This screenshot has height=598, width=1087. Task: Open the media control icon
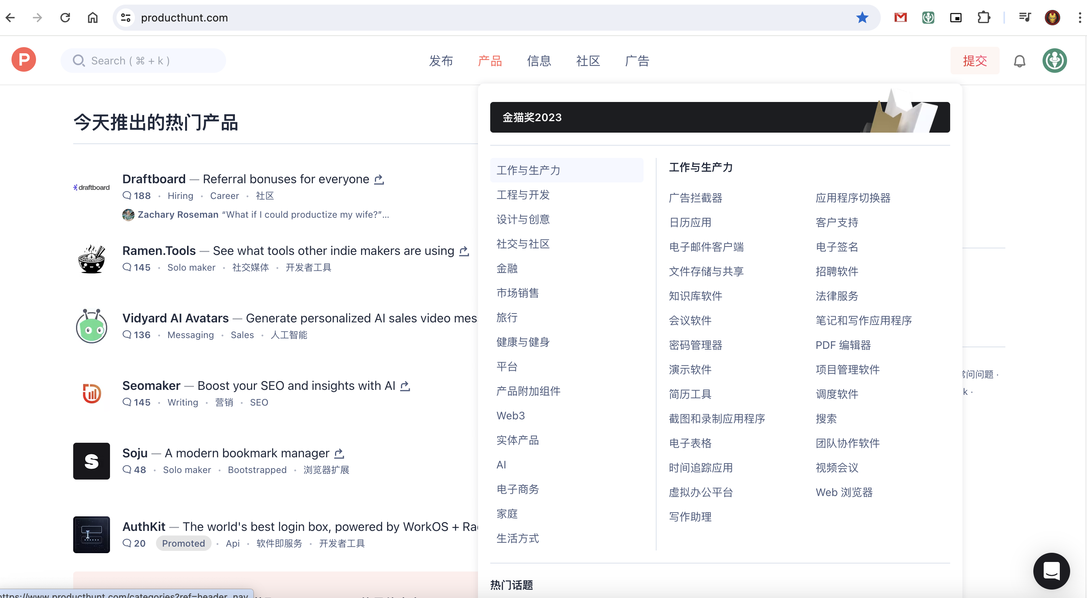pyautogui.click(x=1025, y=17)
